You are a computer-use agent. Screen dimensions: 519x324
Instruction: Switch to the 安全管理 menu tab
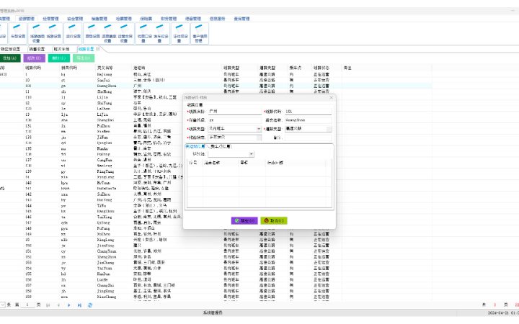pos(75,19)
